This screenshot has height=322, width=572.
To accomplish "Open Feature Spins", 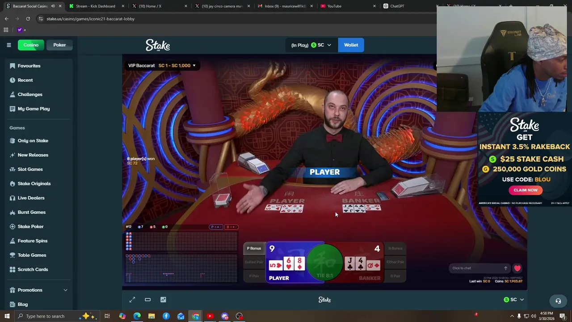I will (32, 241).
